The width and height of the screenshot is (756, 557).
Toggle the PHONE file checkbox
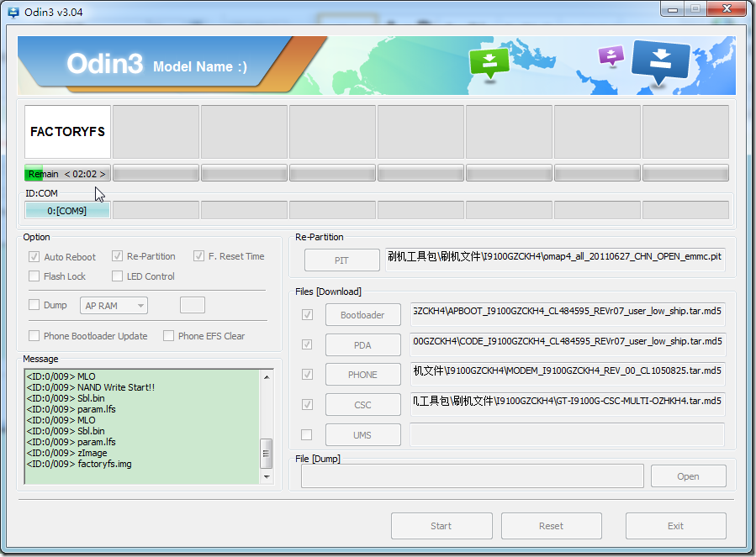(307, 375)
